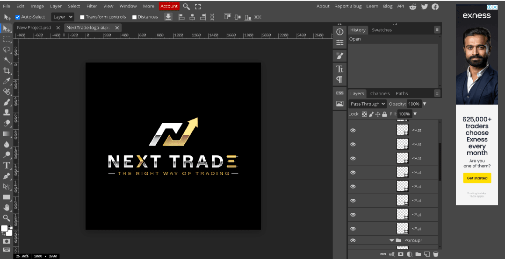Viewport: 505px width, 259px height.
Task: Select the Rectangle Select tool
Action: 7,39
